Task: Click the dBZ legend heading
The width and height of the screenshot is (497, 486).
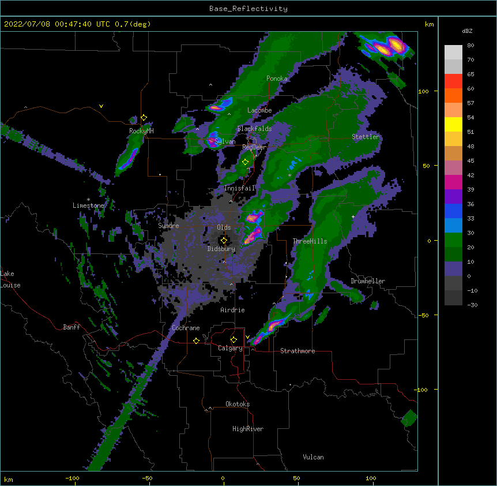Action: (x=467, y=31)
